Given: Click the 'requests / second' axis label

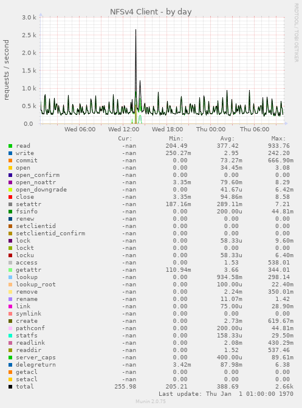Looking at the screenshot, I should pos(6,70).
